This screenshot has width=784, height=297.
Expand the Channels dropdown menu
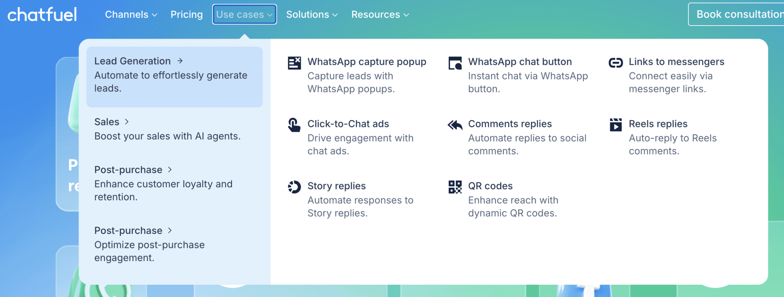[131, 15]
